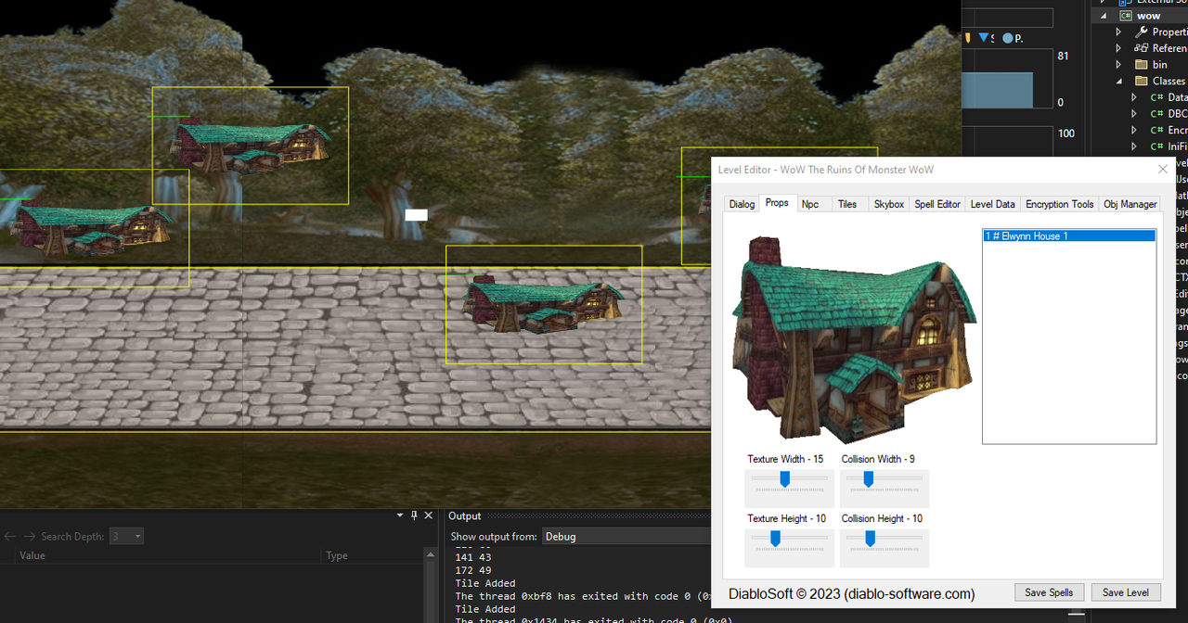Viewport: 1188px width, 623px height.
Task: Click the Save Spells button
Action: 1049,592
